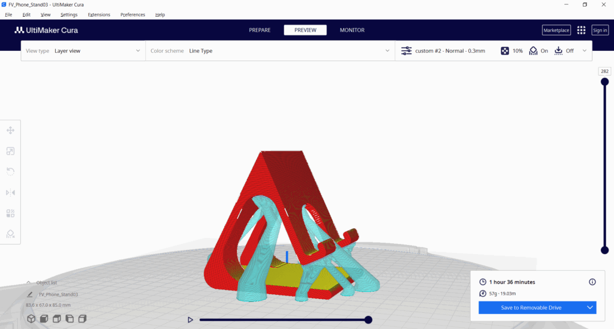Select FV_Phone_Stand03 in the object list
614x329 pixels.
[58, 294]
